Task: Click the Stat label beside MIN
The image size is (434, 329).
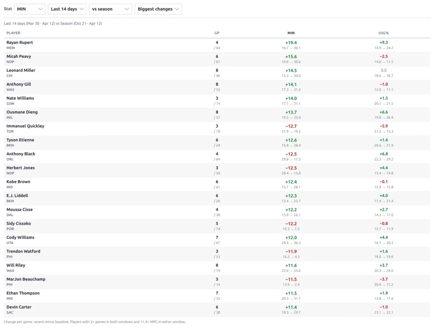Action: tap(8, 9)
